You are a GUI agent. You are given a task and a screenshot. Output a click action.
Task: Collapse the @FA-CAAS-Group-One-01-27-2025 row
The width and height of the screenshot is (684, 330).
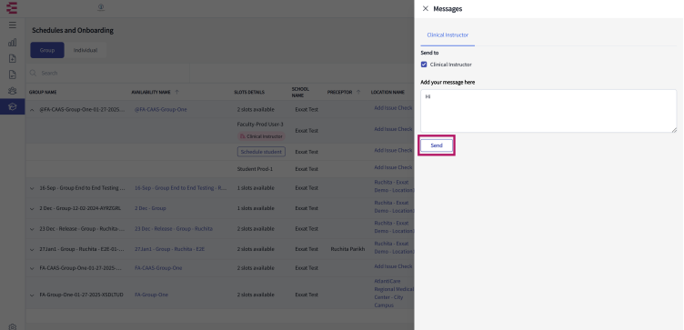(32, 110)
